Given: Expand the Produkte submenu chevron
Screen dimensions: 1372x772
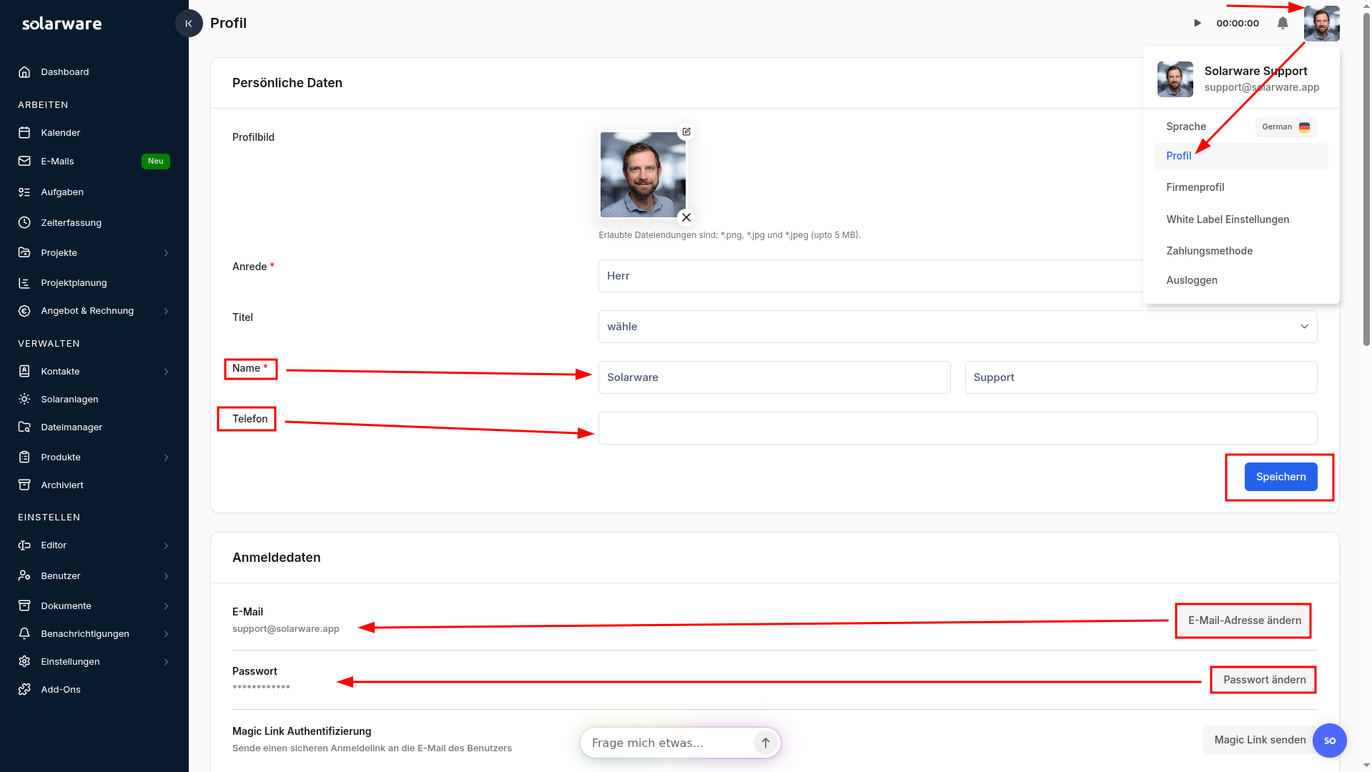Looking at the screenshot, I should 166,457.
